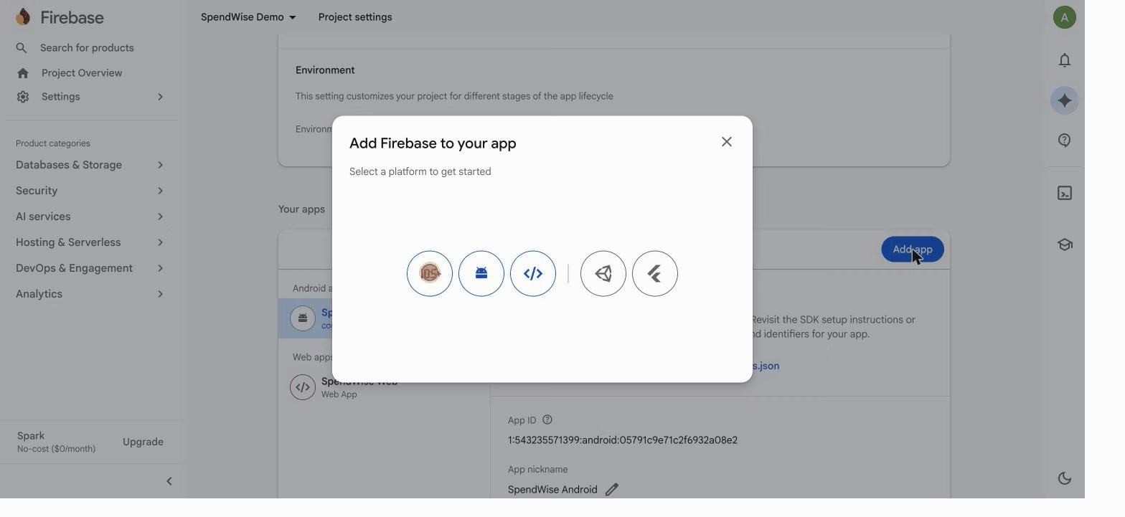Click the Upgrade plan button
This screenshot has width=1125, height=517.
143,442
